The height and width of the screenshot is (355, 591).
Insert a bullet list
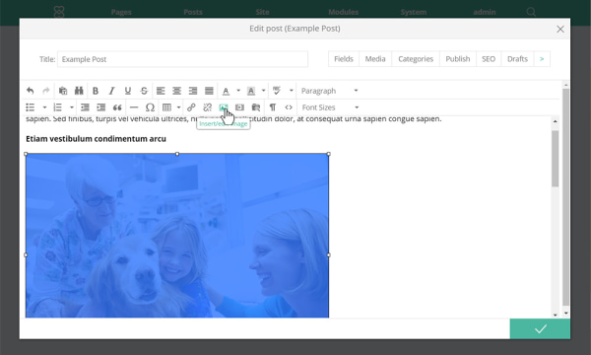(31, 107)
